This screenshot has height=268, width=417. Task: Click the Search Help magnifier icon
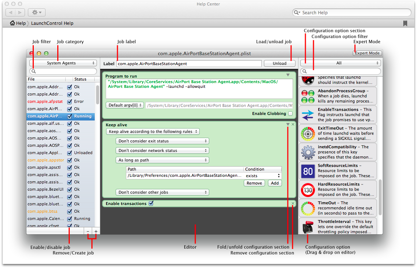click(297, 12)
